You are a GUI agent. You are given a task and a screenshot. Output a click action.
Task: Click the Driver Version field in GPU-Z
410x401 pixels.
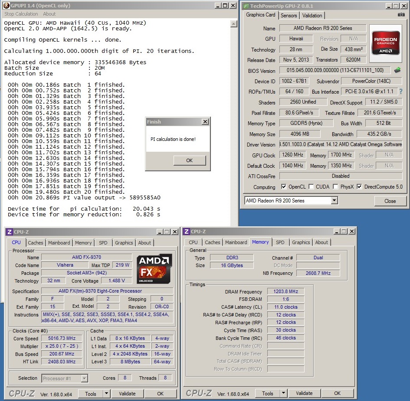[x=341, y=144]
